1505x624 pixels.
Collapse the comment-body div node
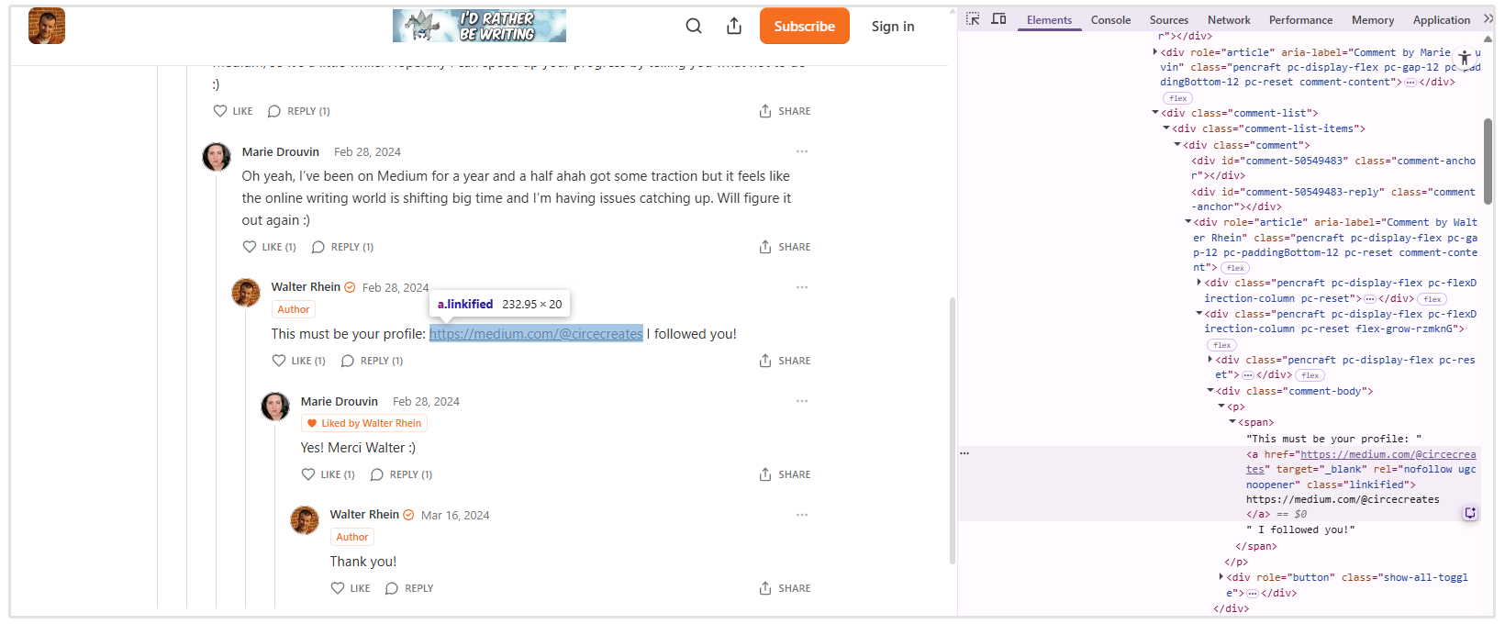(1210, 391)
